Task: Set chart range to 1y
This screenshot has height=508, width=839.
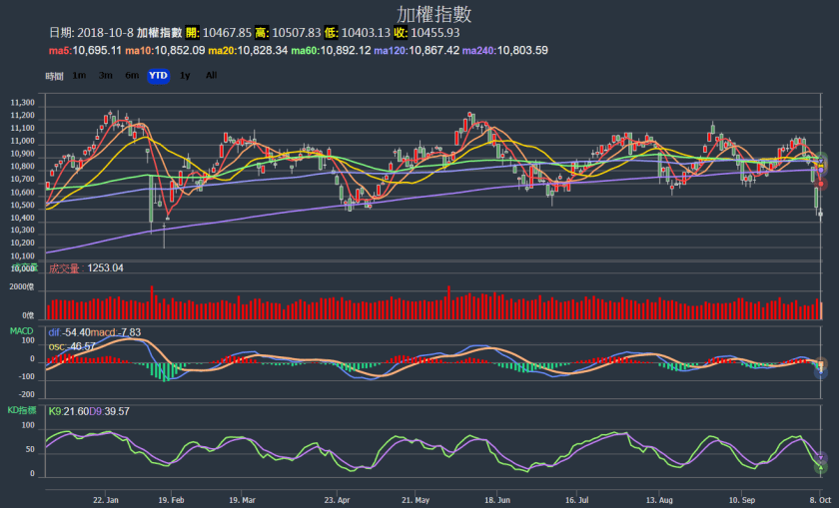Action: [185, 75]
